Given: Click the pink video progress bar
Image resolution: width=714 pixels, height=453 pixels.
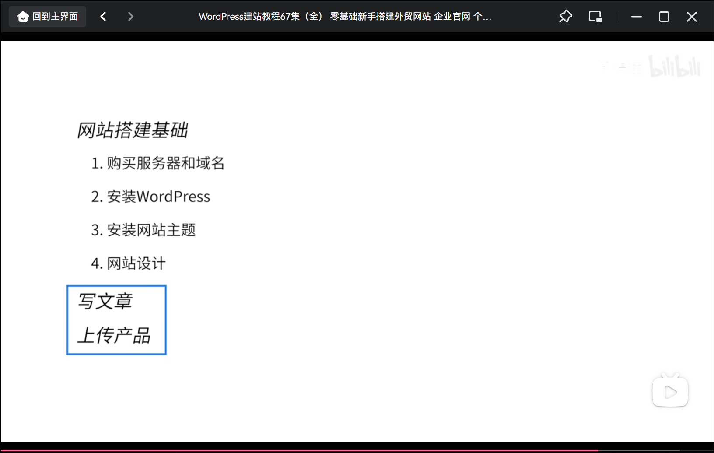Looking at the screenshot, I should [357, 451].
